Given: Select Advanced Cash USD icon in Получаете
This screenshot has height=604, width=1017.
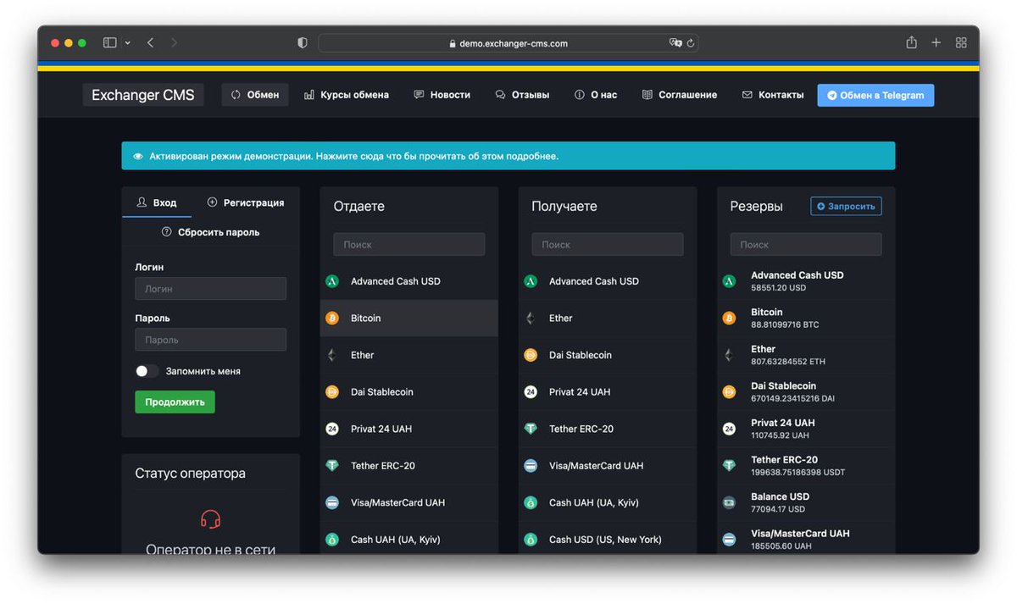Looking at the screenshot, I should (531, 281).
